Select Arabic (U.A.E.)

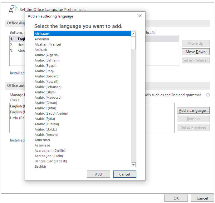click(82, 129)
